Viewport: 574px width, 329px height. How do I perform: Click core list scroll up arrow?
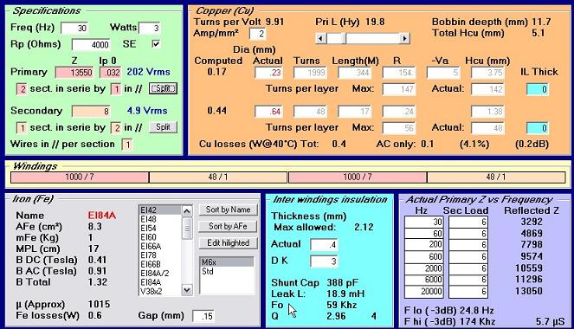pyautogui.click(x=187, y=211)
